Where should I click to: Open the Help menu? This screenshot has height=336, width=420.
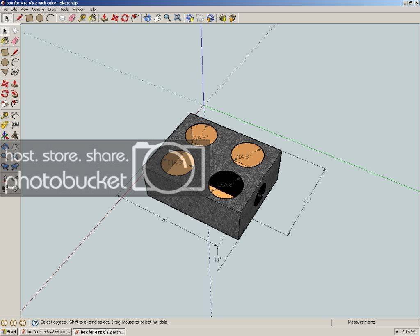[x=92, y=9]
